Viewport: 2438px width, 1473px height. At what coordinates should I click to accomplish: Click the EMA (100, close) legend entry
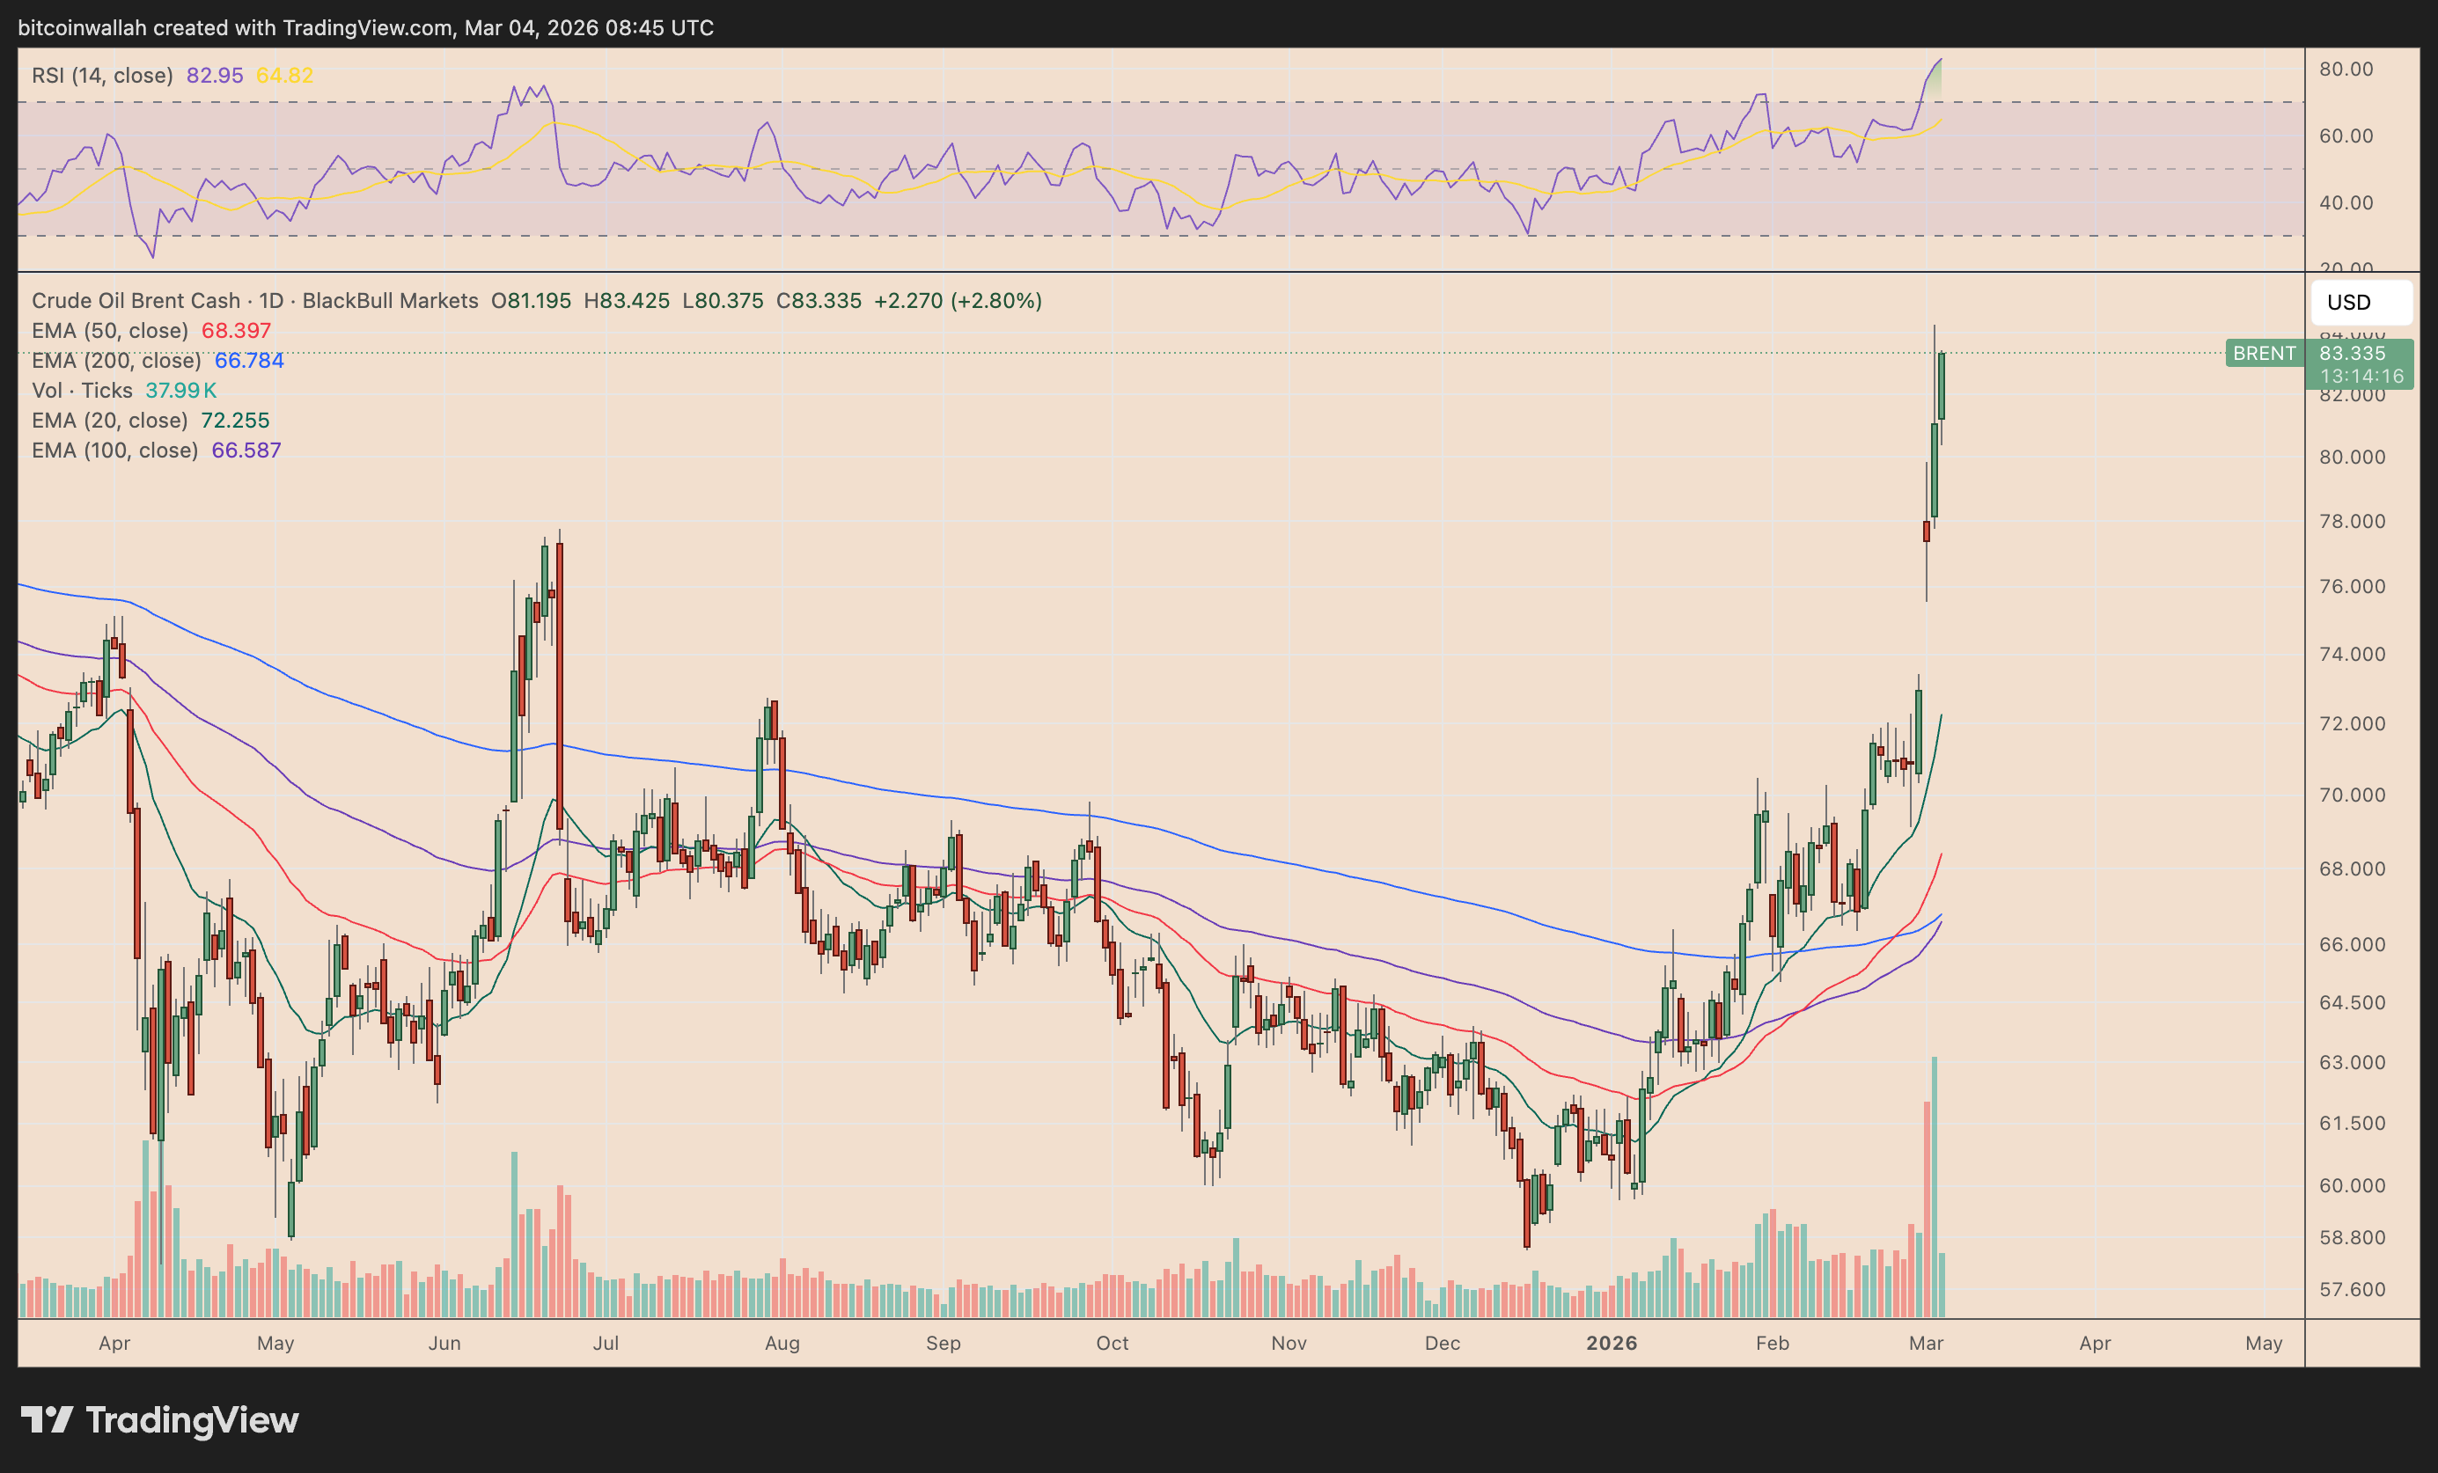(x=114, y=451)
